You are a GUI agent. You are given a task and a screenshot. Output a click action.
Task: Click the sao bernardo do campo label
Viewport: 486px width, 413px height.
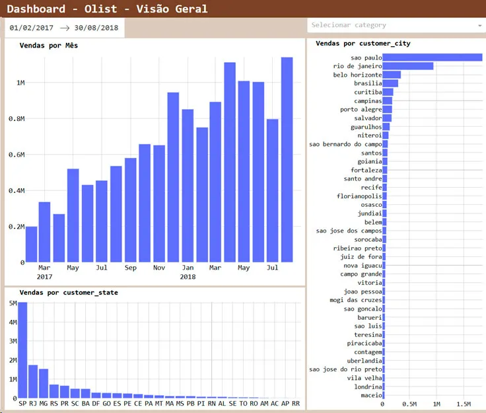click(x=345, y=144)
